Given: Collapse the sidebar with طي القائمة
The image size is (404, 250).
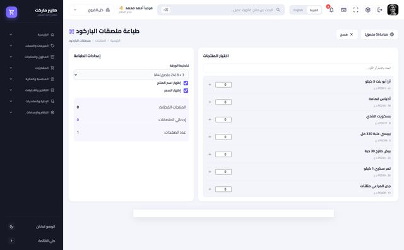Looking at the screenshot, I should point(32,241).
